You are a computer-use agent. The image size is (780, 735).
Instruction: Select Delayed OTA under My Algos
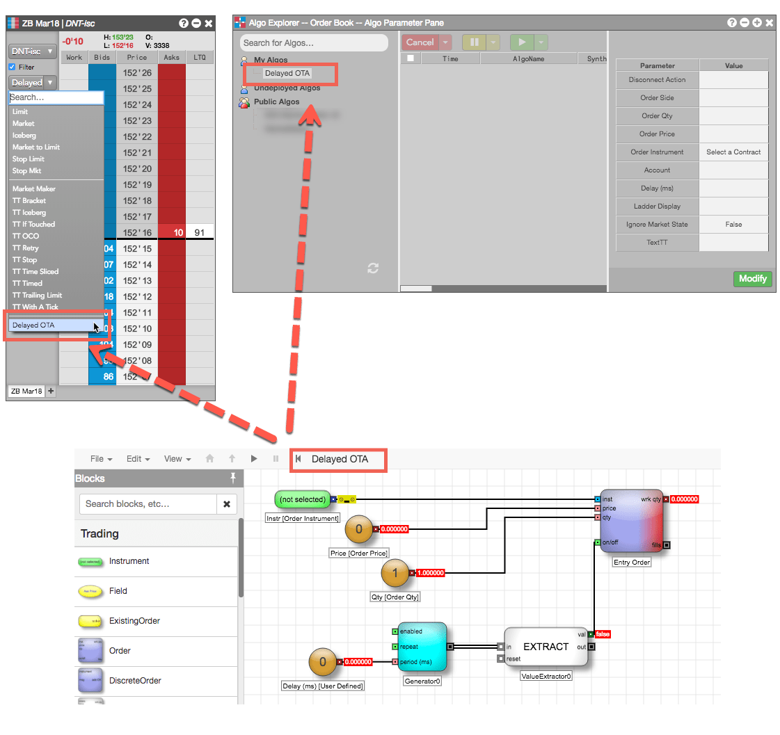coord(287,73)
